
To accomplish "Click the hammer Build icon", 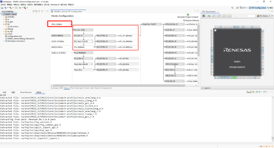I will click(10, 8).
